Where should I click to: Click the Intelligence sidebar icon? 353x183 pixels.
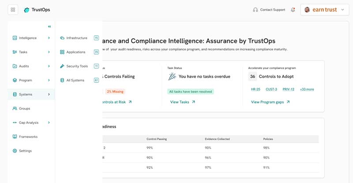(x=15, y=38)
